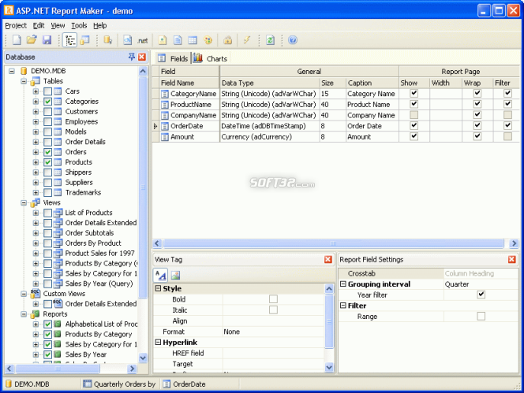
Task: Click scroll up arrow in View Tag panel
Action: [x=329, y=288]
